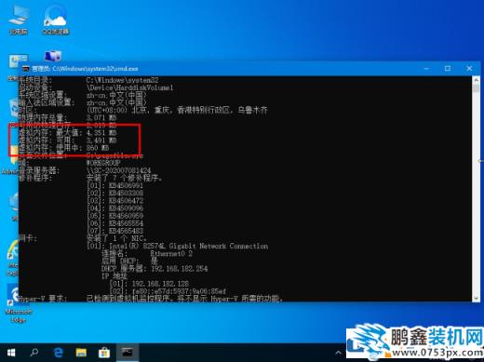Click the Ethernet0 2 connection name
The width and height of the screenshot is (484, 362).
[x=171, y=254]
